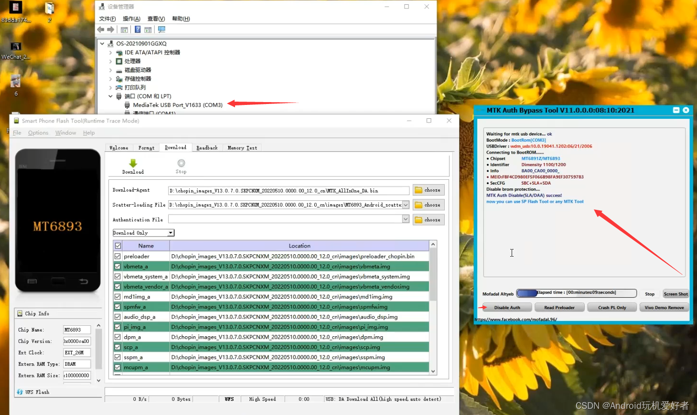Image resolution: width=697 pixels, height=415 pixels.
Task: Click the partition list vertical scrollbar
Action: point(433,308)
